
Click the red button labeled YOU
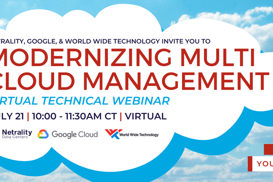click(260, 164)
